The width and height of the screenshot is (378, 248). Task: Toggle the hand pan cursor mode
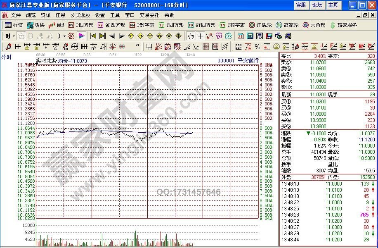[190, 36]
